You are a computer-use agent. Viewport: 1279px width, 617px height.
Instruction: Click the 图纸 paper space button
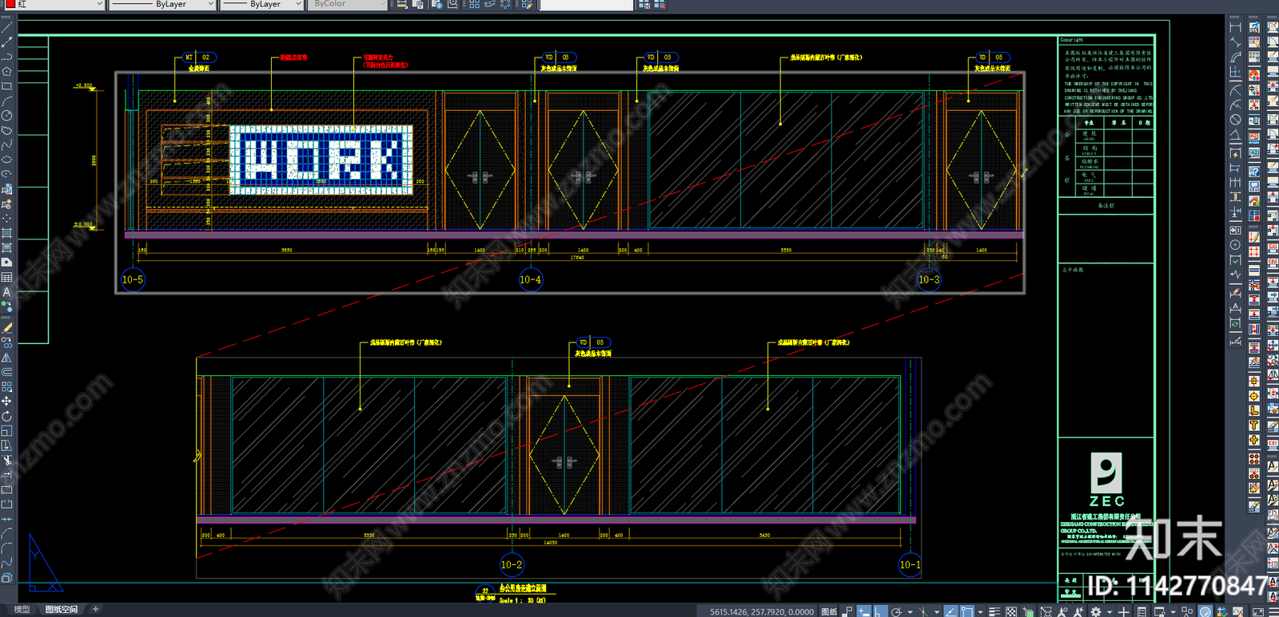829,611
